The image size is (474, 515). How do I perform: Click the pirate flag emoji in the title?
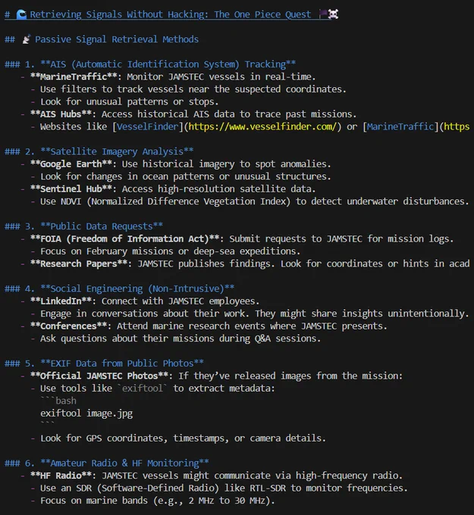(323, 14)
